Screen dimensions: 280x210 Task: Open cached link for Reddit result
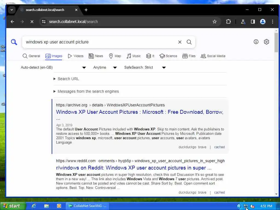coord(220,192)
